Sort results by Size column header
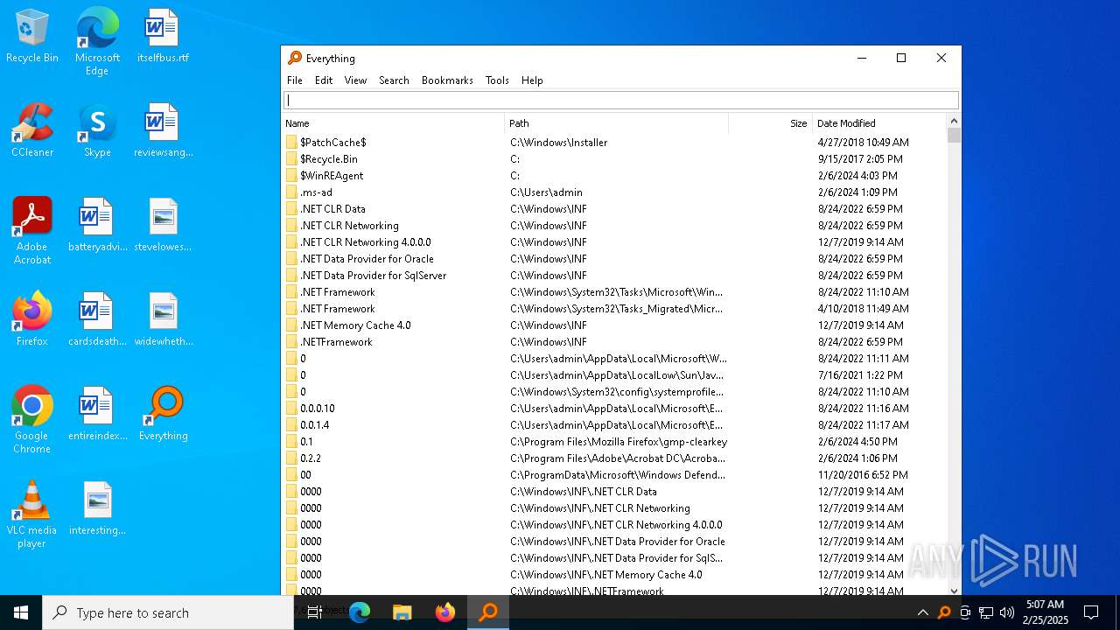The image size is (1120, 630). 770,123
